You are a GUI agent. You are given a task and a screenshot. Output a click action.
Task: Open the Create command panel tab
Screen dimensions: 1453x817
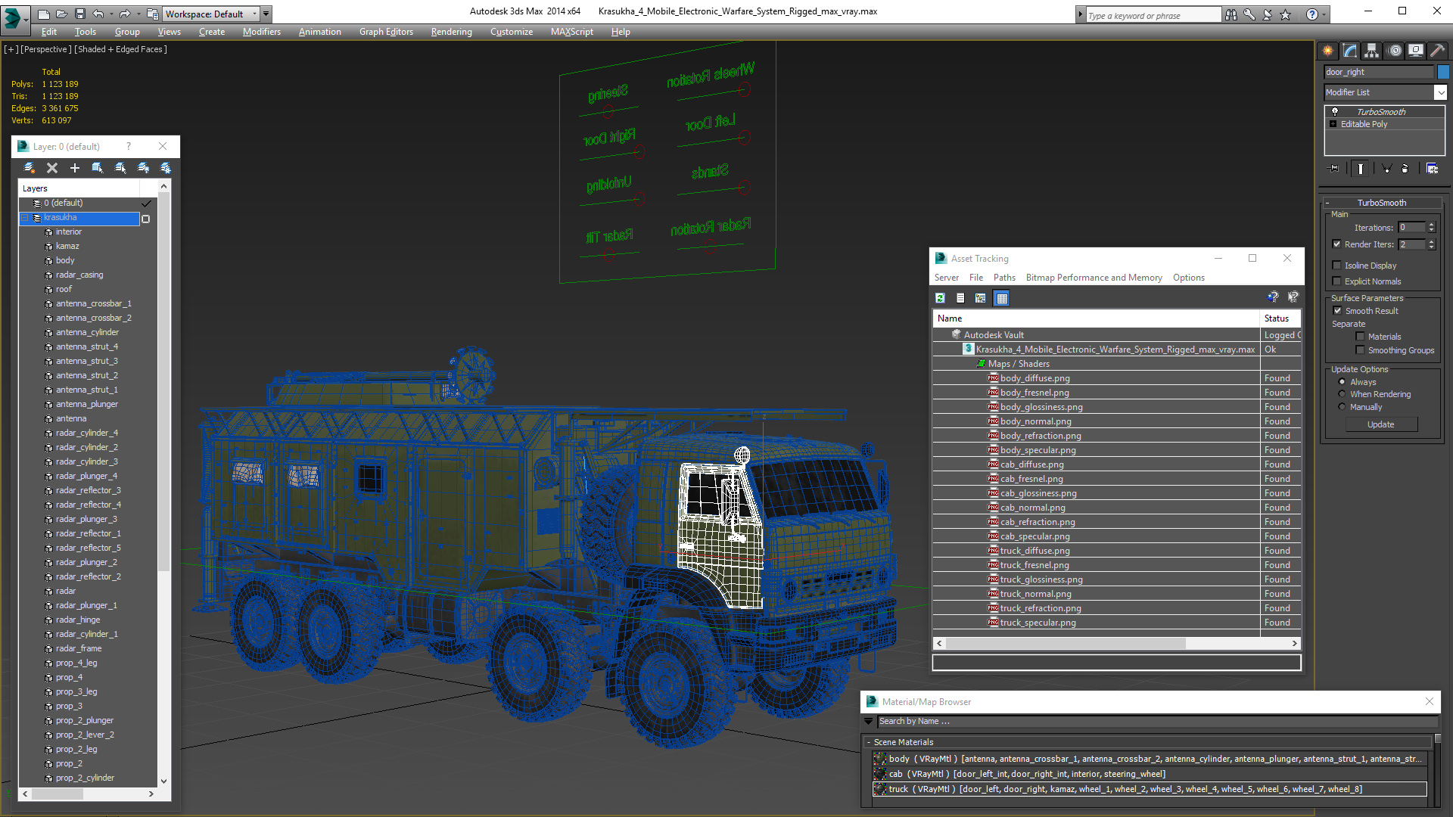coord(1328,51)
